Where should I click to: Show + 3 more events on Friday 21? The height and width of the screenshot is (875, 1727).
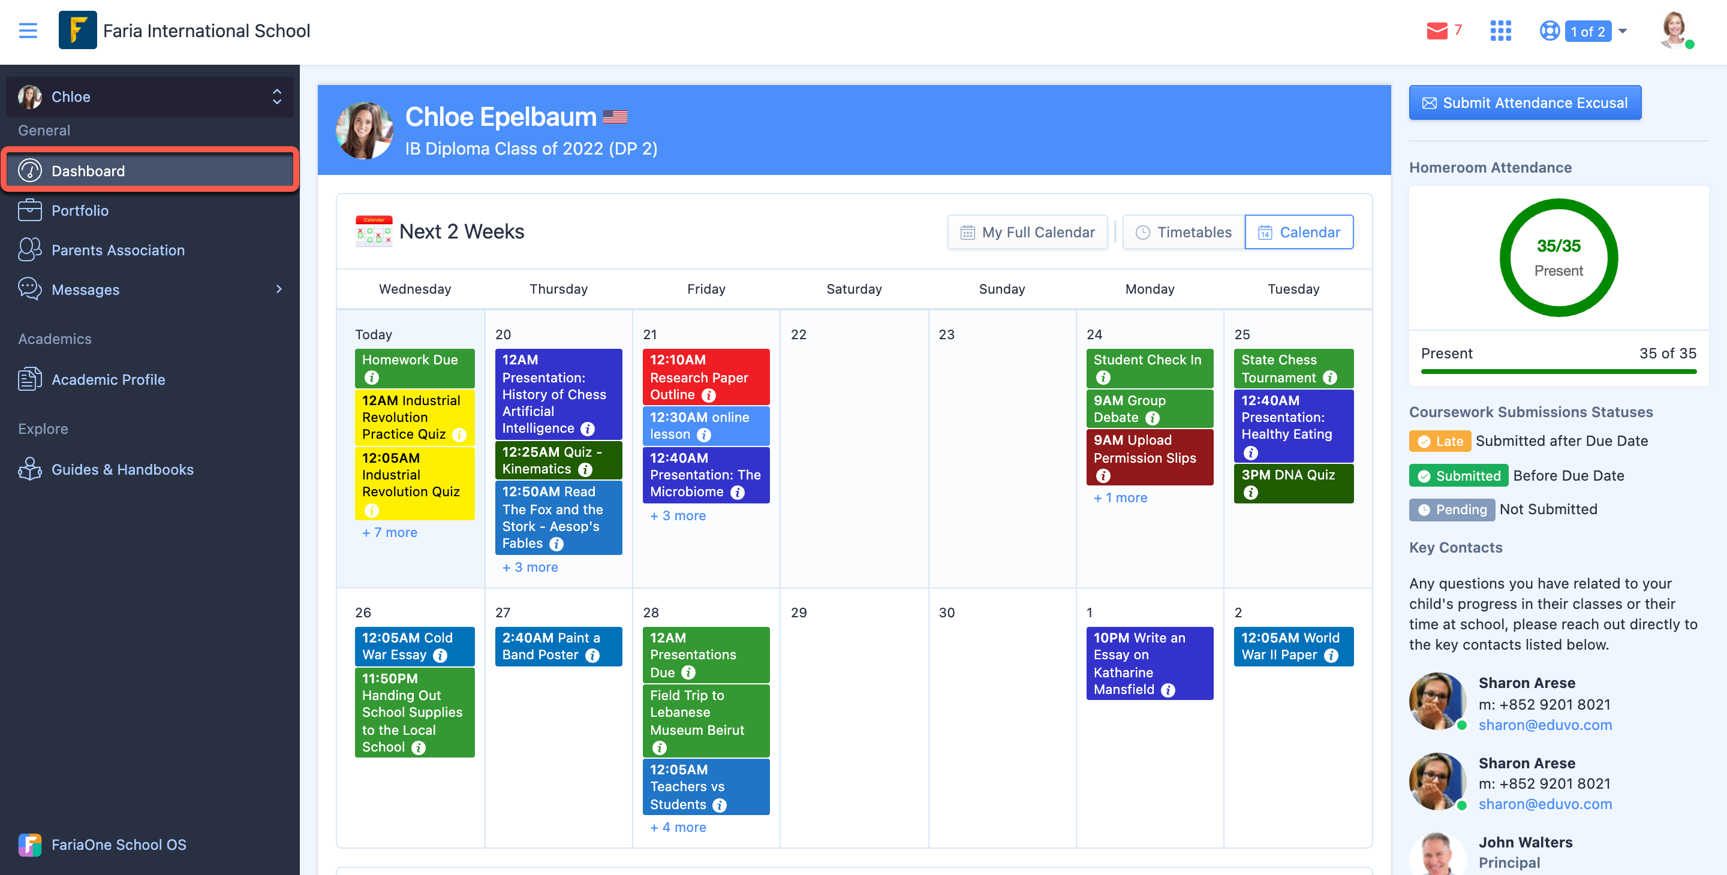click(678, 515)
